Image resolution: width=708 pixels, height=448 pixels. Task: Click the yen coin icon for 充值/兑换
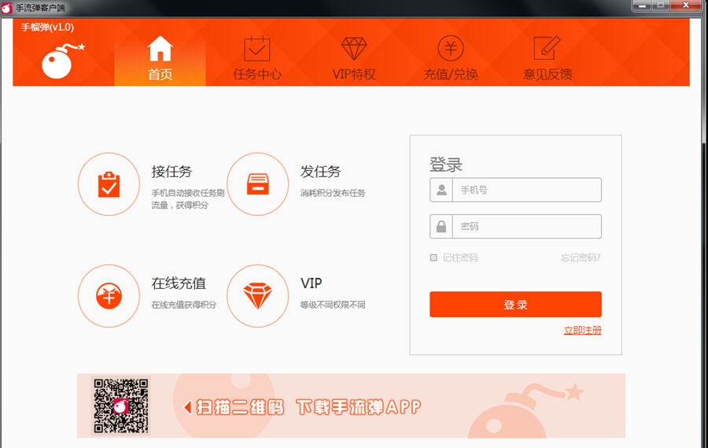coord(451,48)
